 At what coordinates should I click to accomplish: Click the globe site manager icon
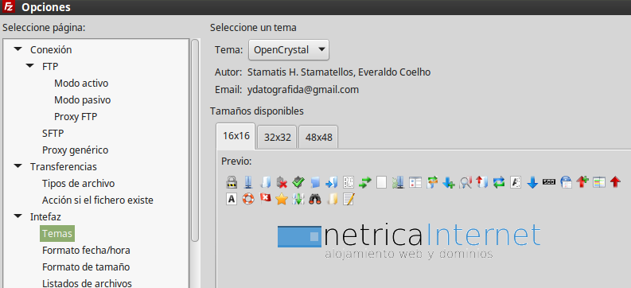coord(566,182)
